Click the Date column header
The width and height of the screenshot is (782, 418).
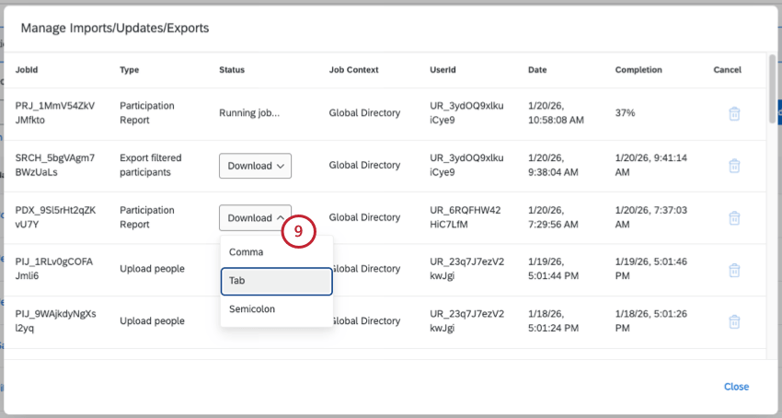[537, 70]
